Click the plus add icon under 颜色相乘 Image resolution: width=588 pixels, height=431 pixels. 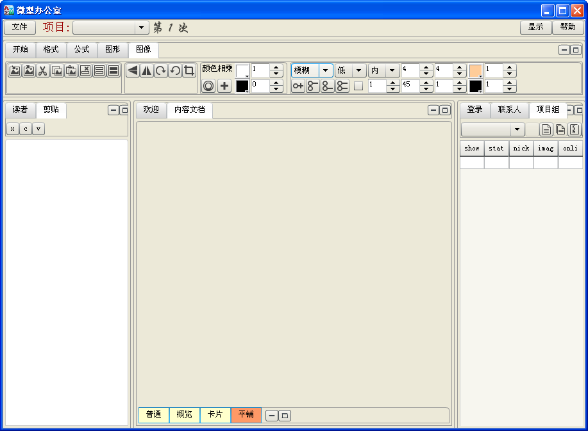pos(224,86)
